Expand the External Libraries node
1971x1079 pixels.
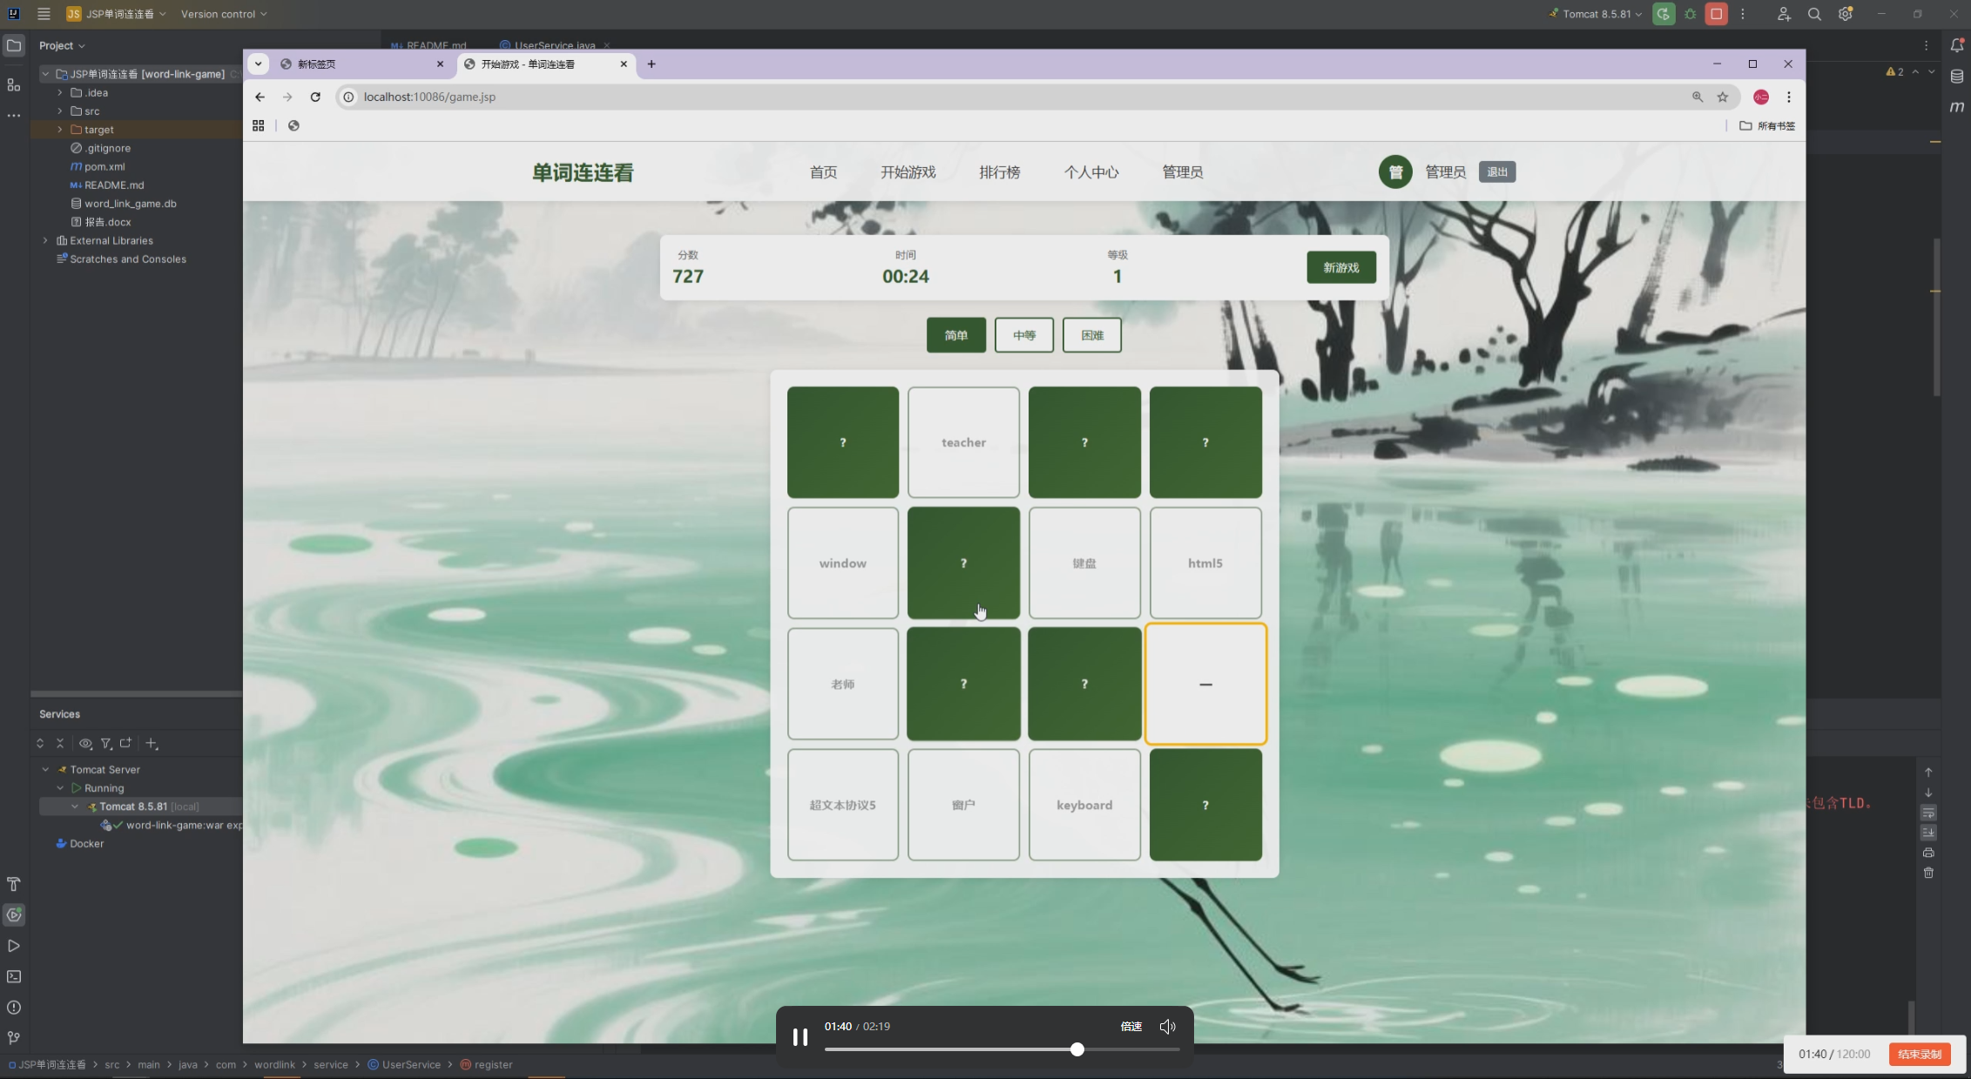click(45, 240)
